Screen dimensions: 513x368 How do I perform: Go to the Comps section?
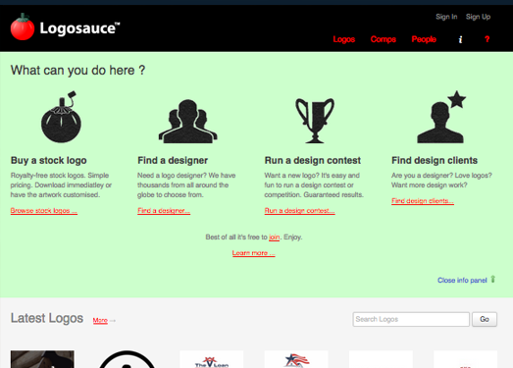(x=384, y=39)
